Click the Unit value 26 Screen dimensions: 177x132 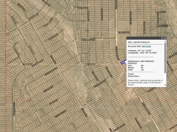(143, 70)
